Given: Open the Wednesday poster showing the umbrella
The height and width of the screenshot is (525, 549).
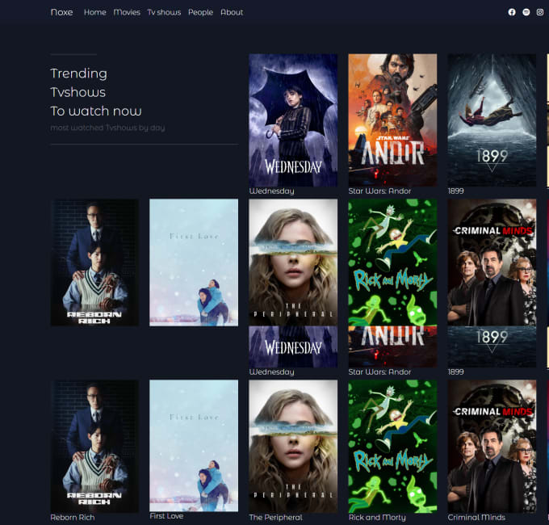Looking at the screenshot, I should pyautogui.click(x=293, y=120).
